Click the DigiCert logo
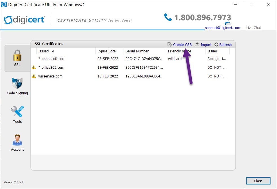Viewport: 277px width, 189px height. click(x=24, y=20)
